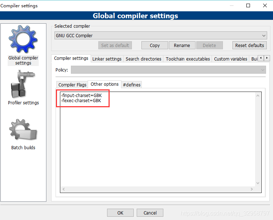Click the text area's scroll up arrow
The width and height of the screenshot is (273, 220).
point(258,96)
